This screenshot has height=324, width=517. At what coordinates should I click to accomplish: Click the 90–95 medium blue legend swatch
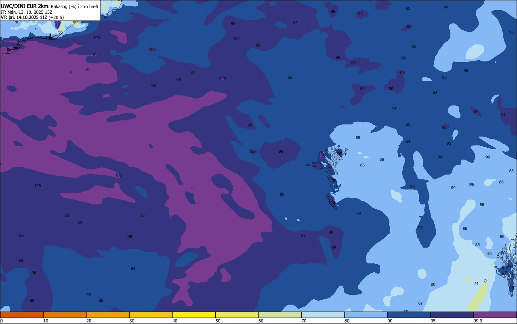tap(409, 315)
